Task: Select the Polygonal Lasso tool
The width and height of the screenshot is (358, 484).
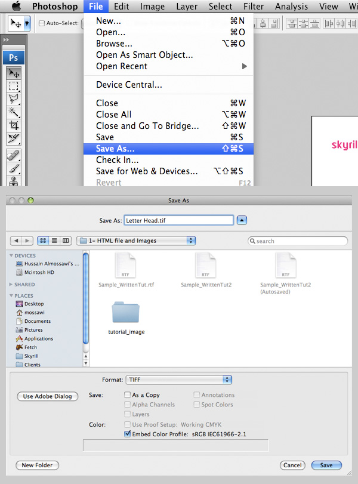Action: [x=14, y=100]
